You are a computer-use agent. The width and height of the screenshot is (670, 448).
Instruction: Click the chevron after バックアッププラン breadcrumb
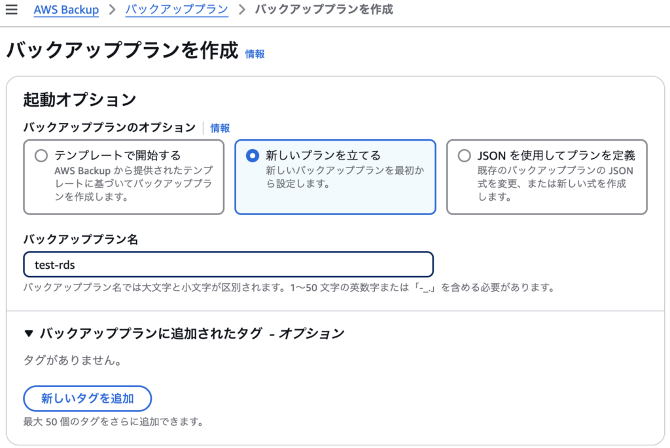(x=242, y=9)
